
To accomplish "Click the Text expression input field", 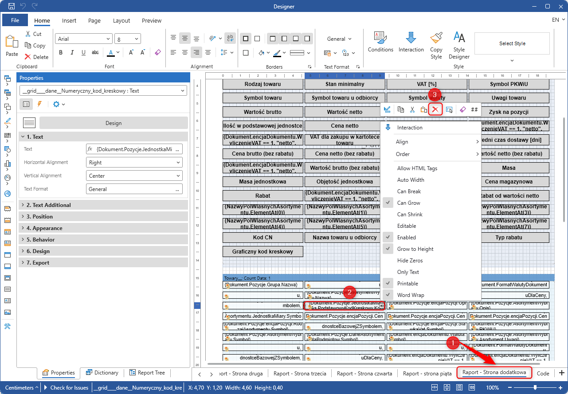I will (x=134, y=149).
